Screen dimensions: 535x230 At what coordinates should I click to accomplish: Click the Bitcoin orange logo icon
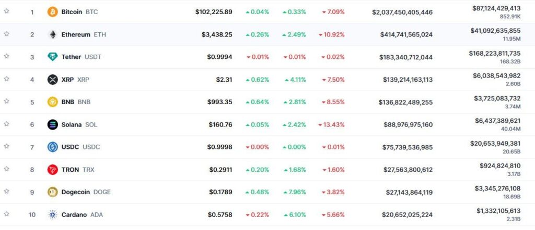(x=52, y=11)
